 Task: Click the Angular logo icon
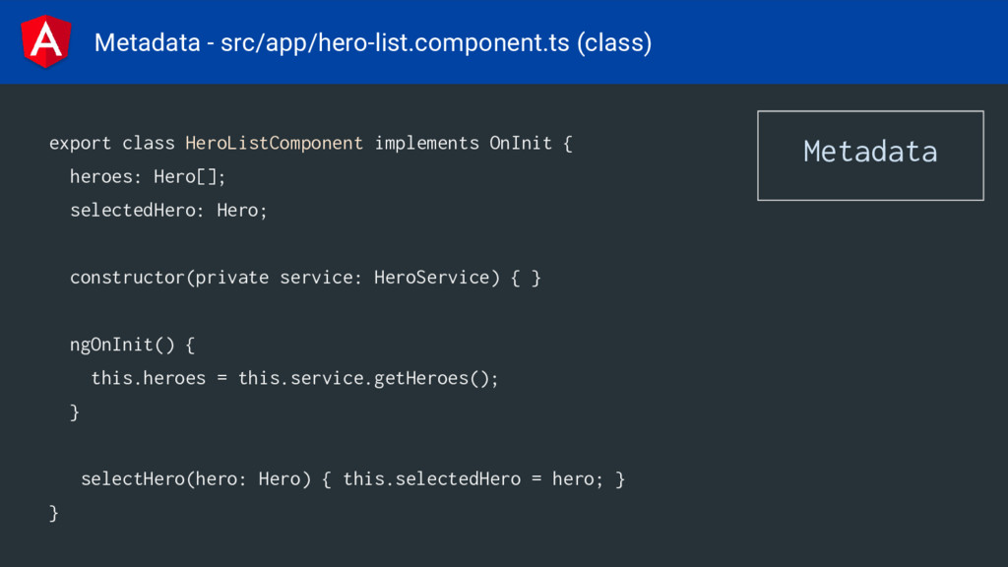(x=45, y=41)
